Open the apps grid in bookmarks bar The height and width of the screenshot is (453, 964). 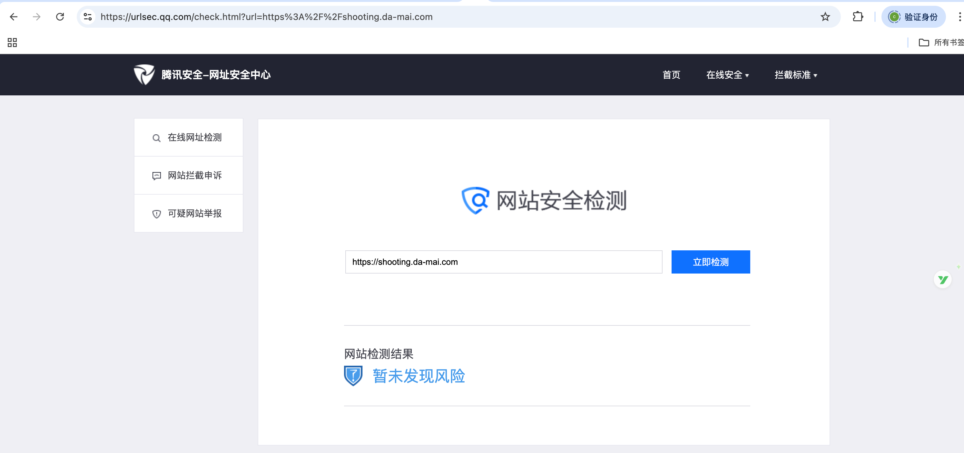12,43
